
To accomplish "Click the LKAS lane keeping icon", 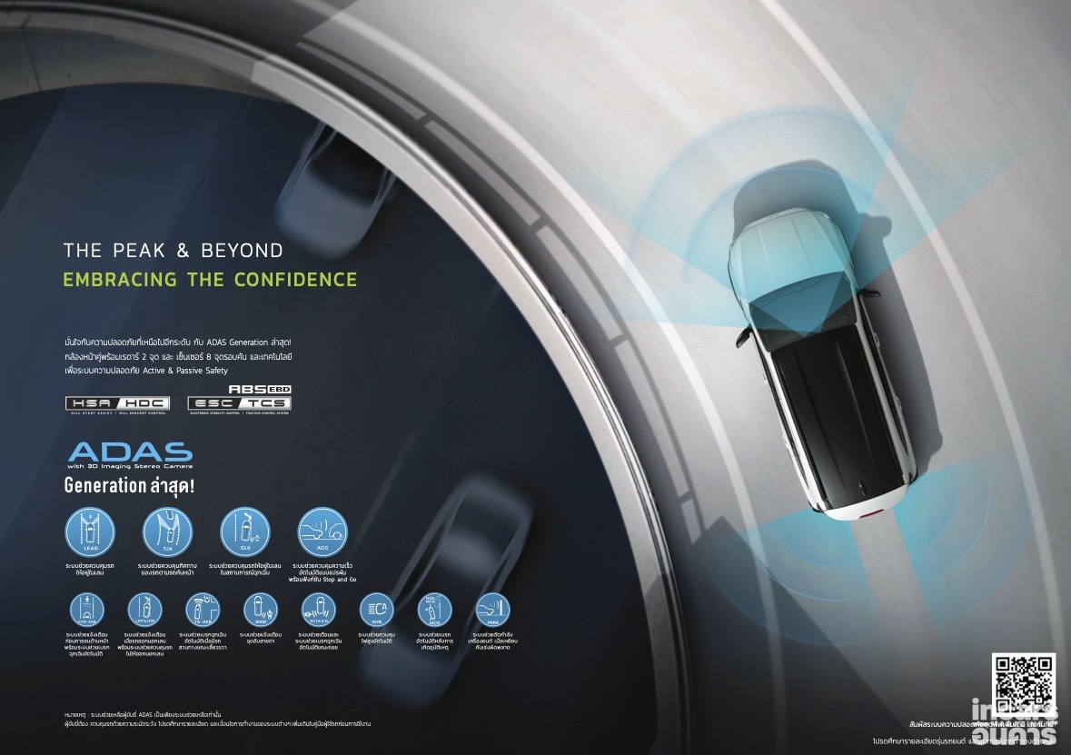I will (89, 531).
